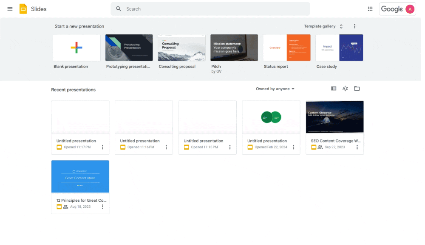Click the 'Consulting proposal' label
The height and width of the screenshot is (245, 425).
point(177,67)
